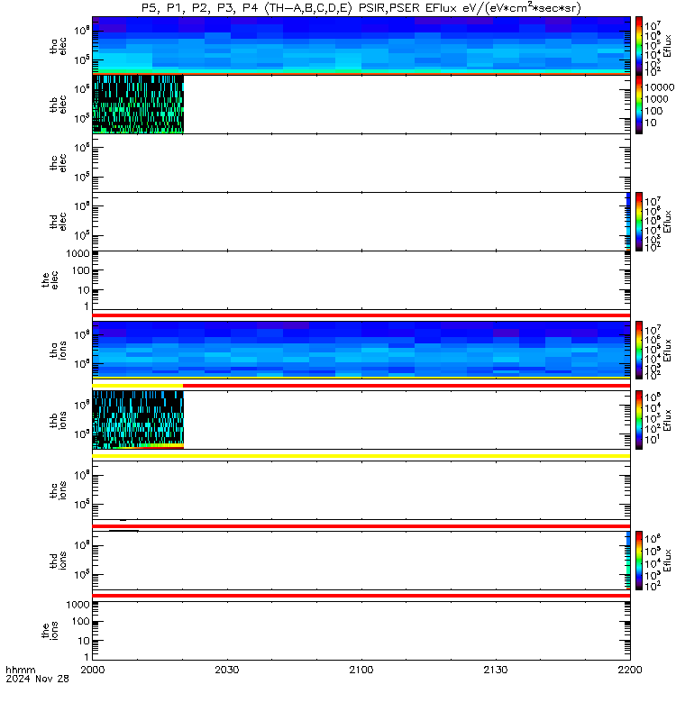Click the 2200 time axis label
Screen dimensions: 676x721
tap(629, 670)
